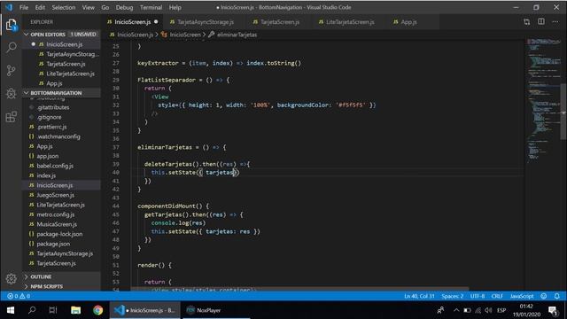The height and width of the screenshot is (319, 567).
Task: Open the Windows Start menu
Action: coord(11,310)
